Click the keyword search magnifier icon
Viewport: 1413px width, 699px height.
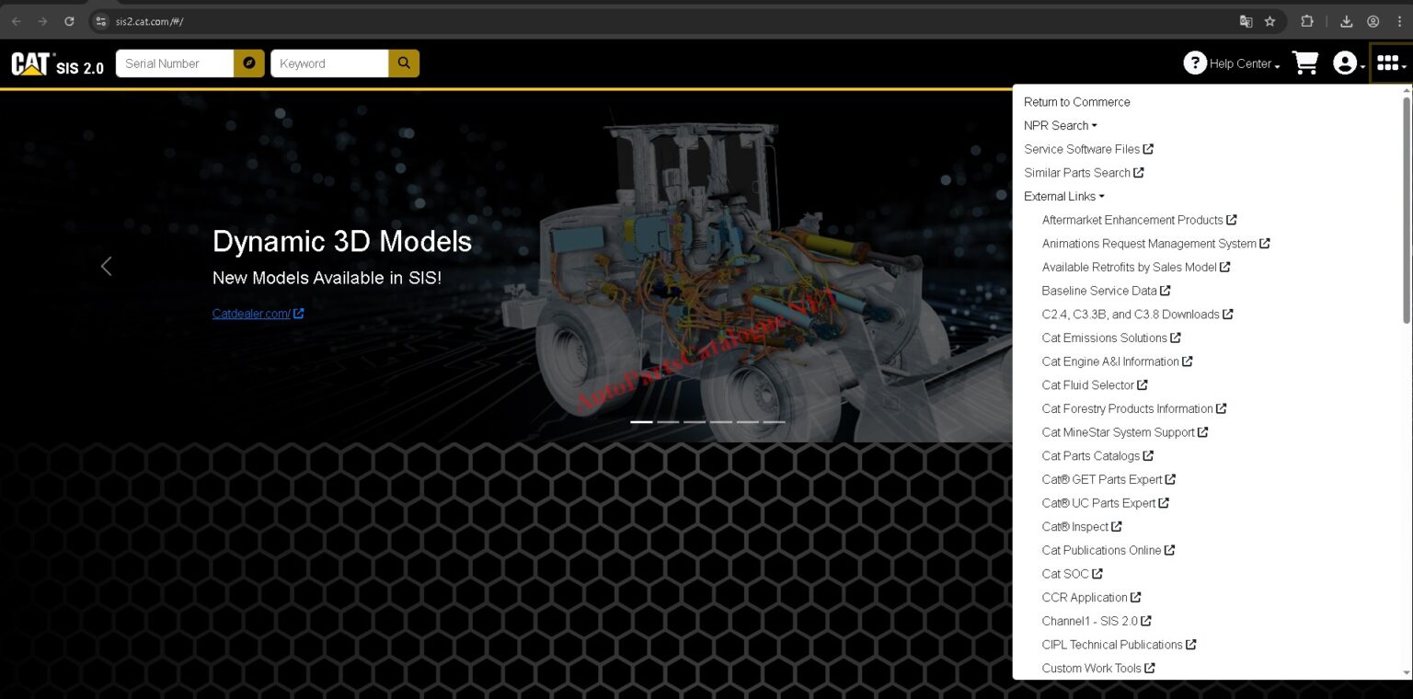click(x=404, y=63)
